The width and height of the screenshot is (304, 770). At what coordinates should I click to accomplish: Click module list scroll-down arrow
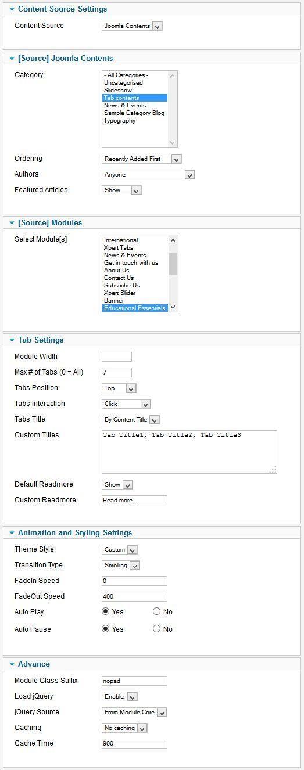click(x=173, y=307)
